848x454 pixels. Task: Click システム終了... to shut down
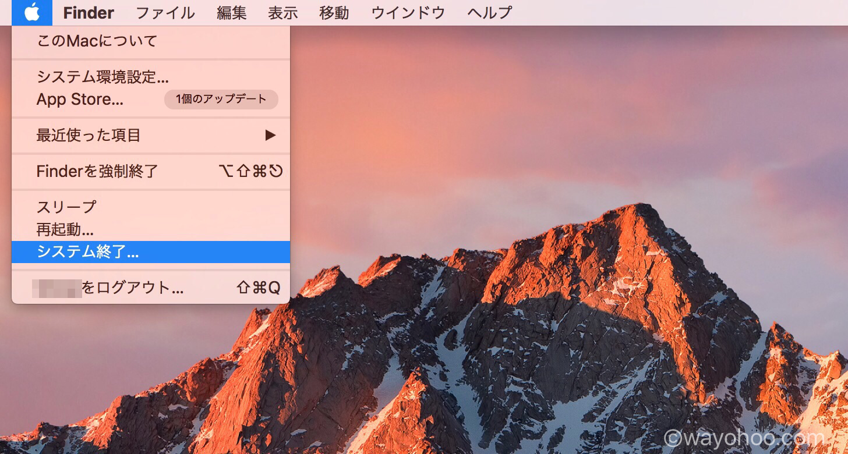(151, 252)
